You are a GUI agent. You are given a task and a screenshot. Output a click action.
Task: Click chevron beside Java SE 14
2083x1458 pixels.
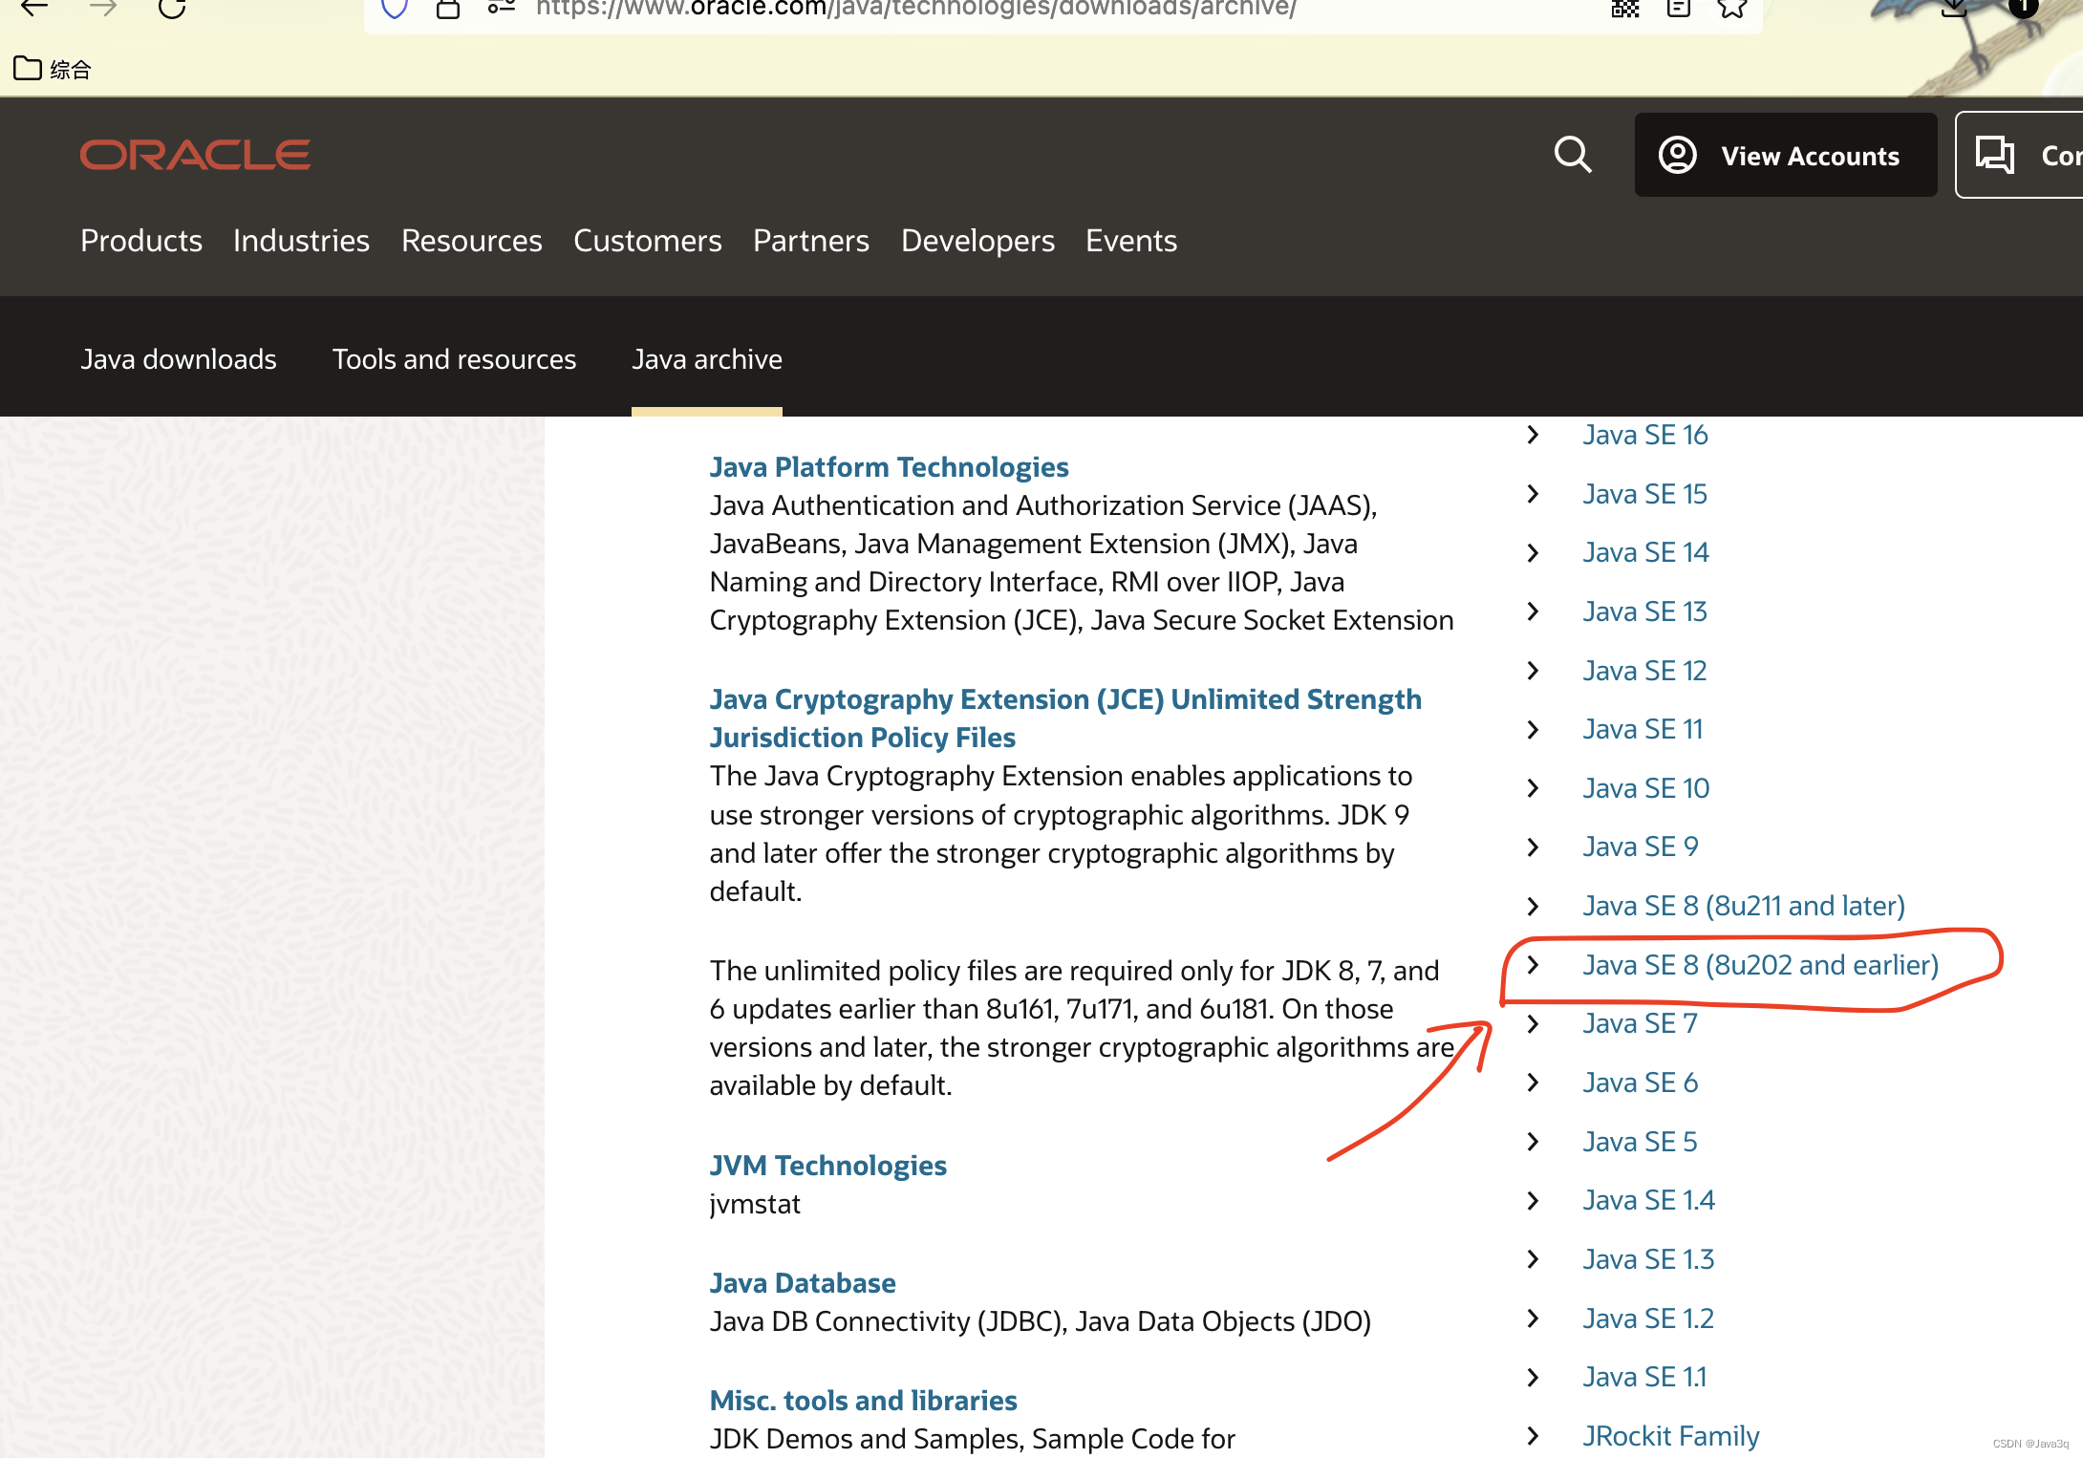(x=1533, y=552)
